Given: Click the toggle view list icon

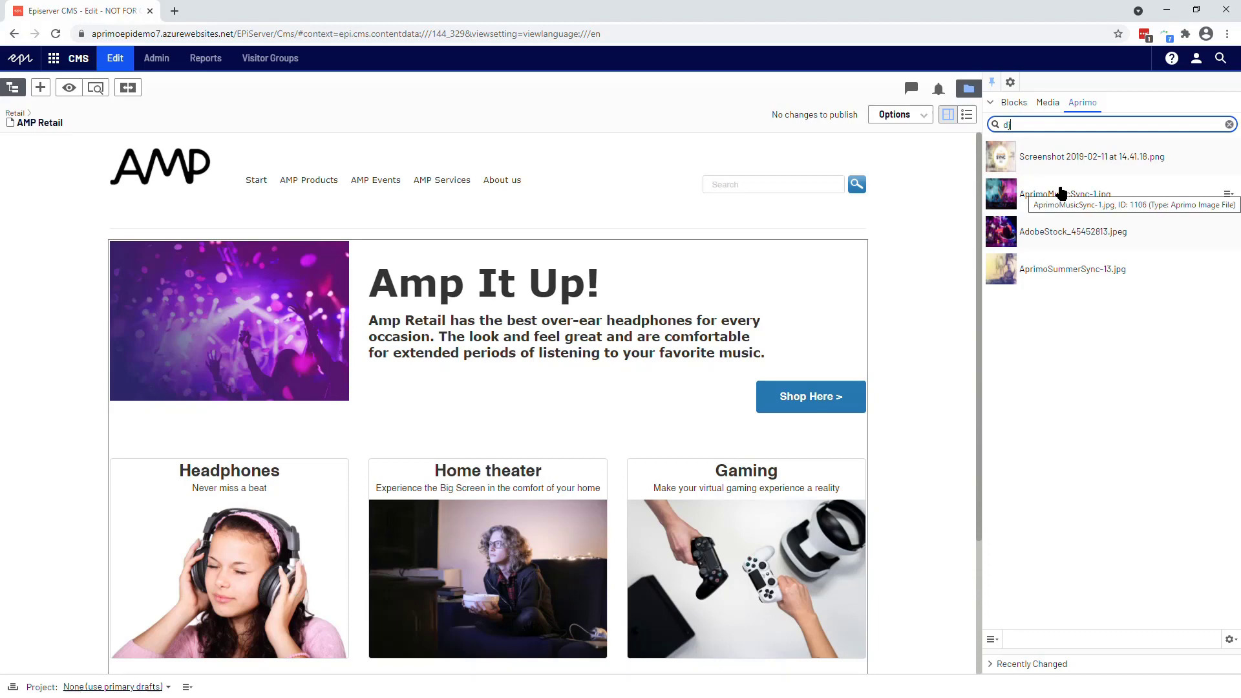Looking at the screenshot, I should (966, 114).
